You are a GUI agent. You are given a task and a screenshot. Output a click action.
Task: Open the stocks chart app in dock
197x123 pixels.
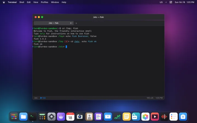point(117,117)
